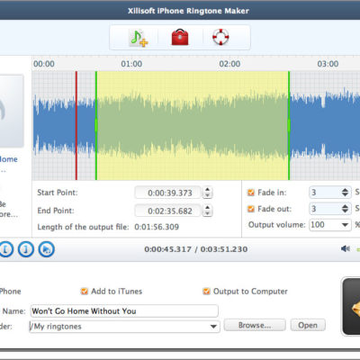
Task: Click the Open folder button
Action: point(308,325)
